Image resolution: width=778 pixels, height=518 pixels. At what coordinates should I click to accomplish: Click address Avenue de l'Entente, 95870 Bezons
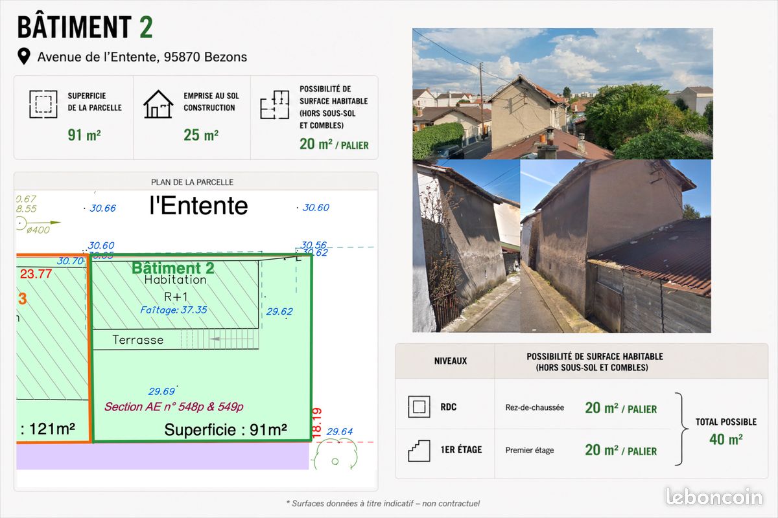[x=142, y=57]
